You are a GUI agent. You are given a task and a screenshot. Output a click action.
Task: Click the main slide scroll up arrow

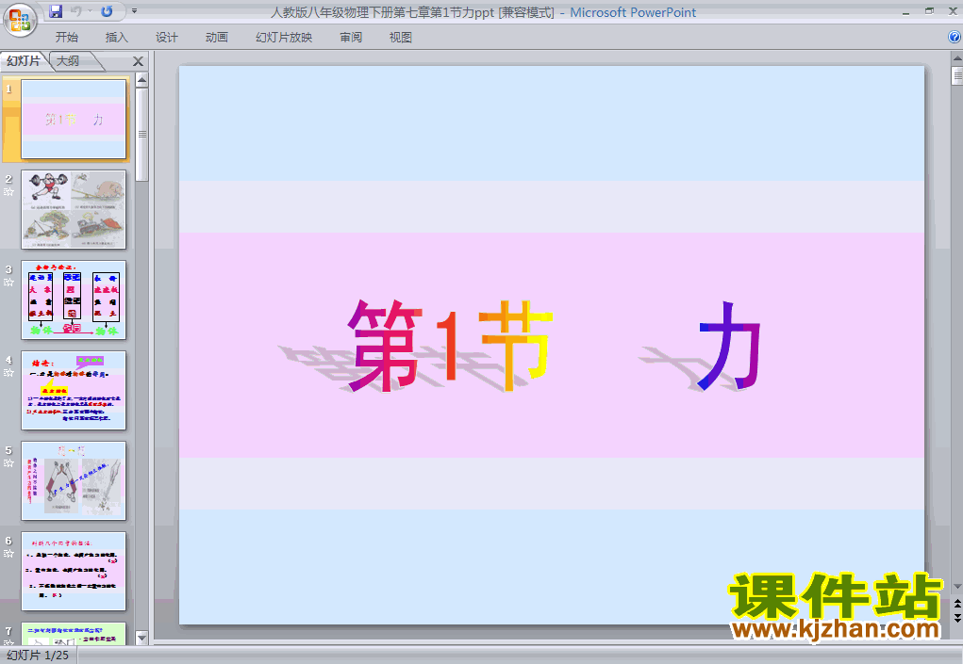point(956,58)
